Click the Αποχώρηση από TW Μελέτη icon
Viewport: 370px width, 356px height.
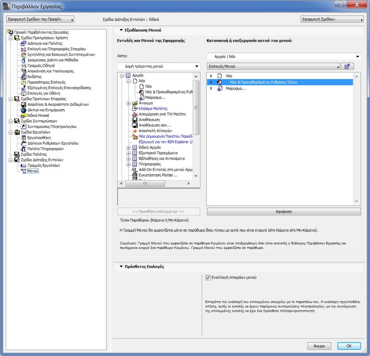coord(135,114)
